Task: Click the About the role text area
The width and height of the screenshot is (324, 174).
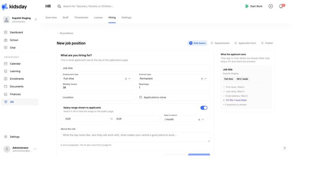Action: (x=135, y=137)
